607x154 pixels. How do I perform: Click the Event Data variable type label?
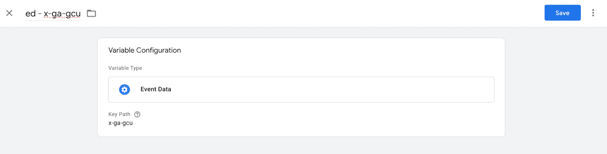[156, 89]
